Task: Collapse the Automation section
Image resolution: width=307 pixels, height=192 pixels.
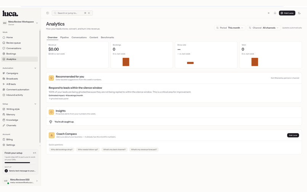Action: [35, 68]
